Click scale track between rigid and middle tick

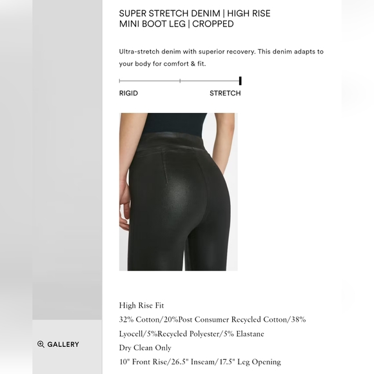[x=150, y=81]
